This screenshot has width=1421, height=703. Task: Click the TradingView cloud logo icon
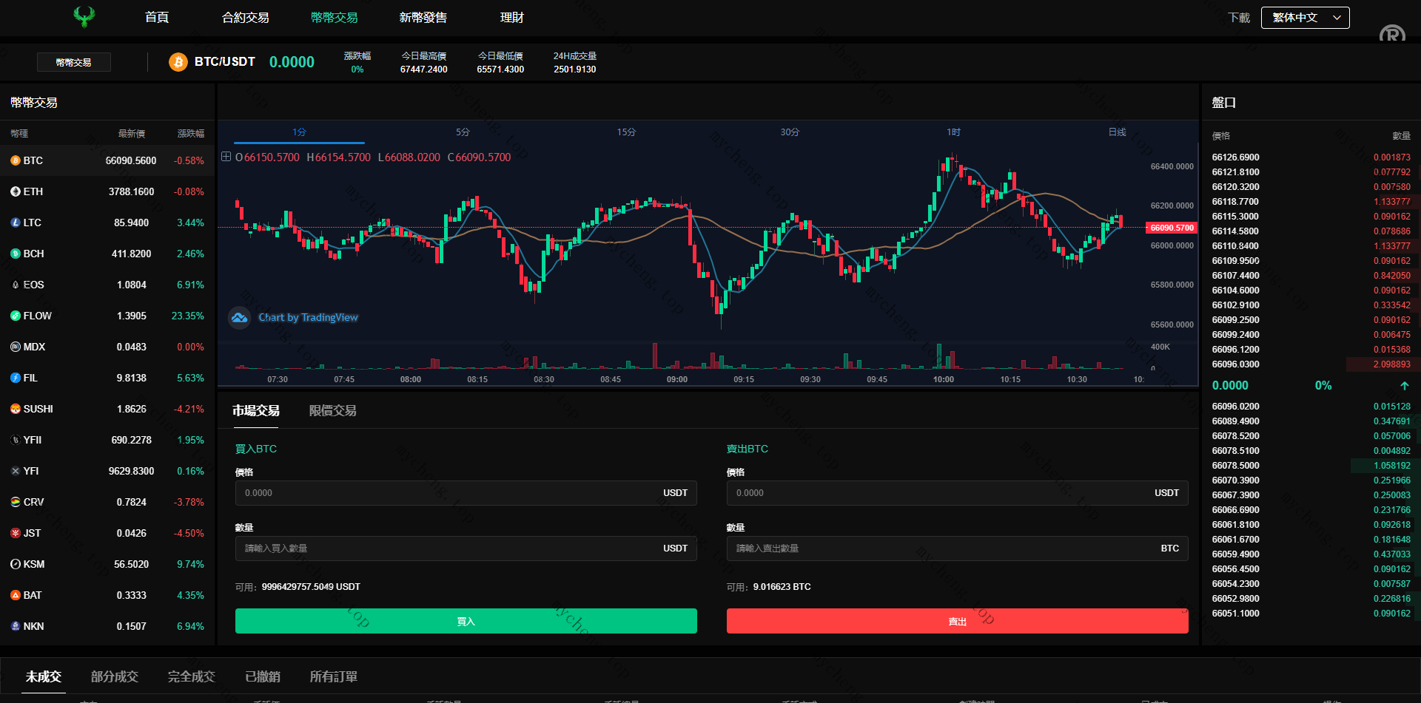tap(239, 318)
